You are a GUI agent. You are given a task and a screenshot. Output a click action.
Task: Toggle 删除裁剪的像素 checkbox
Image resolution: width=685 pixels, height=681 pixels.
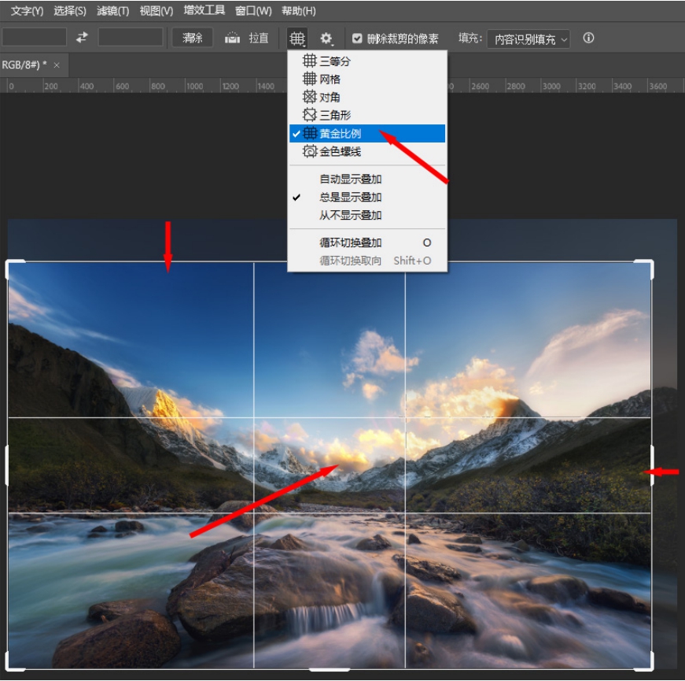[x=357, y=39]
